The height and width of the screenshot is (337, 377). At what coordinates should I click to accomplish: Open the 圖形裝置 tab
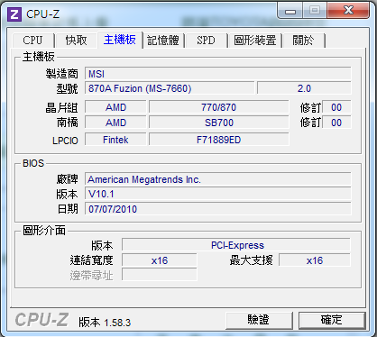coord(255,41)
